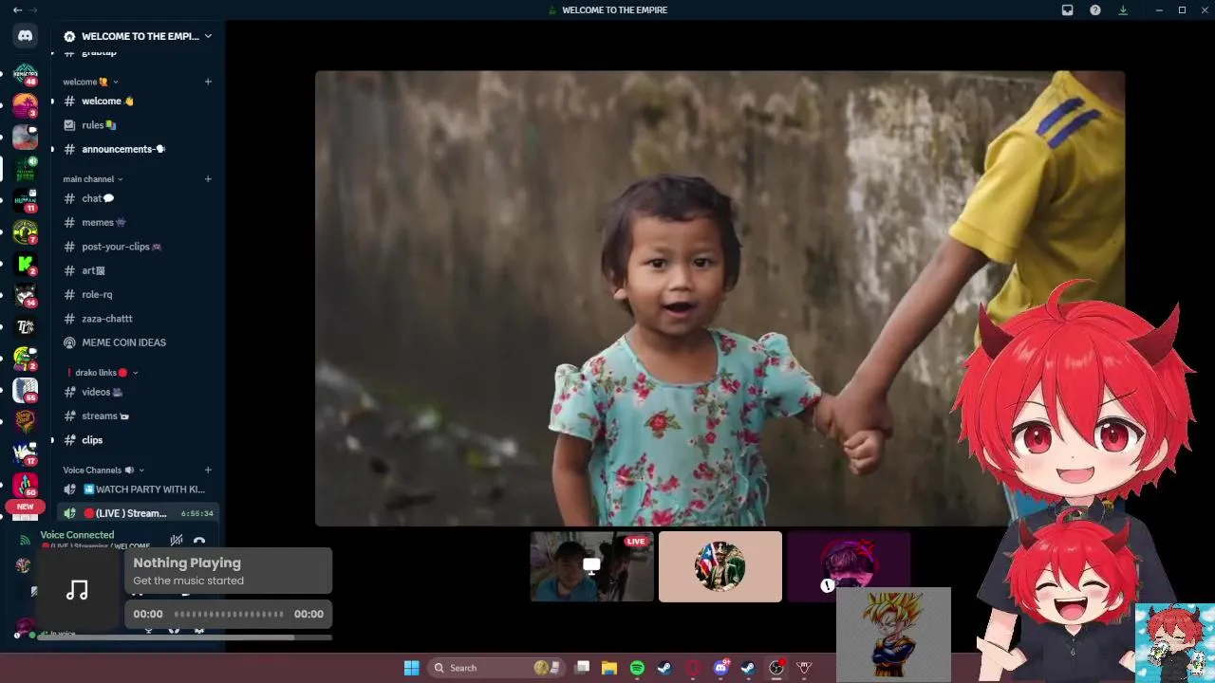Open the rules channel
1215x683 pixels.
coord(138,124)
